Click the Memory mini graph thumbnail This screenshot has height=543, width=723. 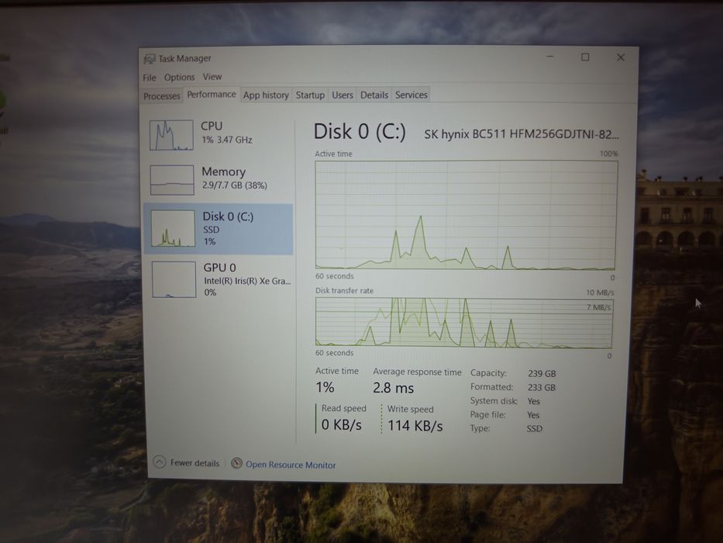[172, 180]
